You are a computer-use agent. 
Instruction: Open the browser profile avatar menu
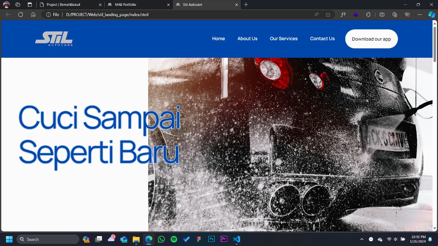pos(6,5)
